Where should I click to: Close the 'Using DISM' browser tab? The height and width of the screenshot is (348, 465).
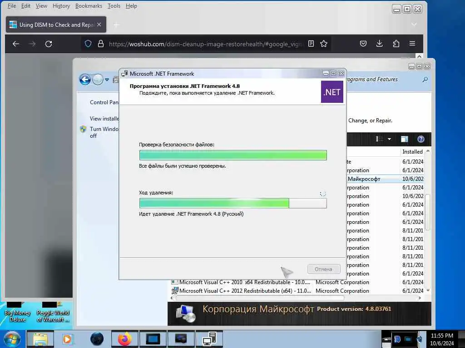[99, 24]
